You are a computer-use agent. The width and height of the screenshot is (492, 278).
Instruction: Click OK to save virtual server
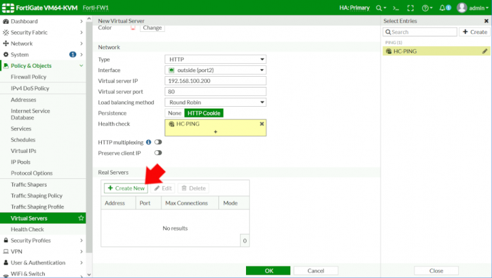click(268, 271)
